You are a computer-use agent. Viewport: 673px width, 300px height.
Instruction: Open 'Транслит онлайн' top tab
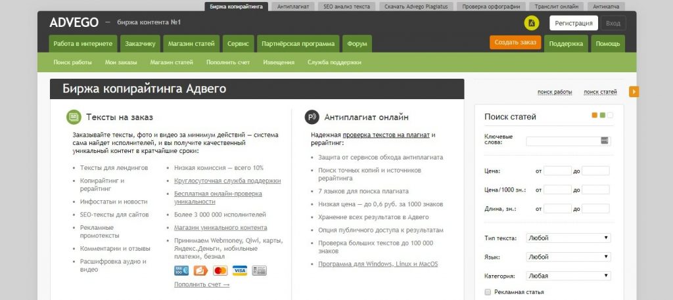point(556,7)
